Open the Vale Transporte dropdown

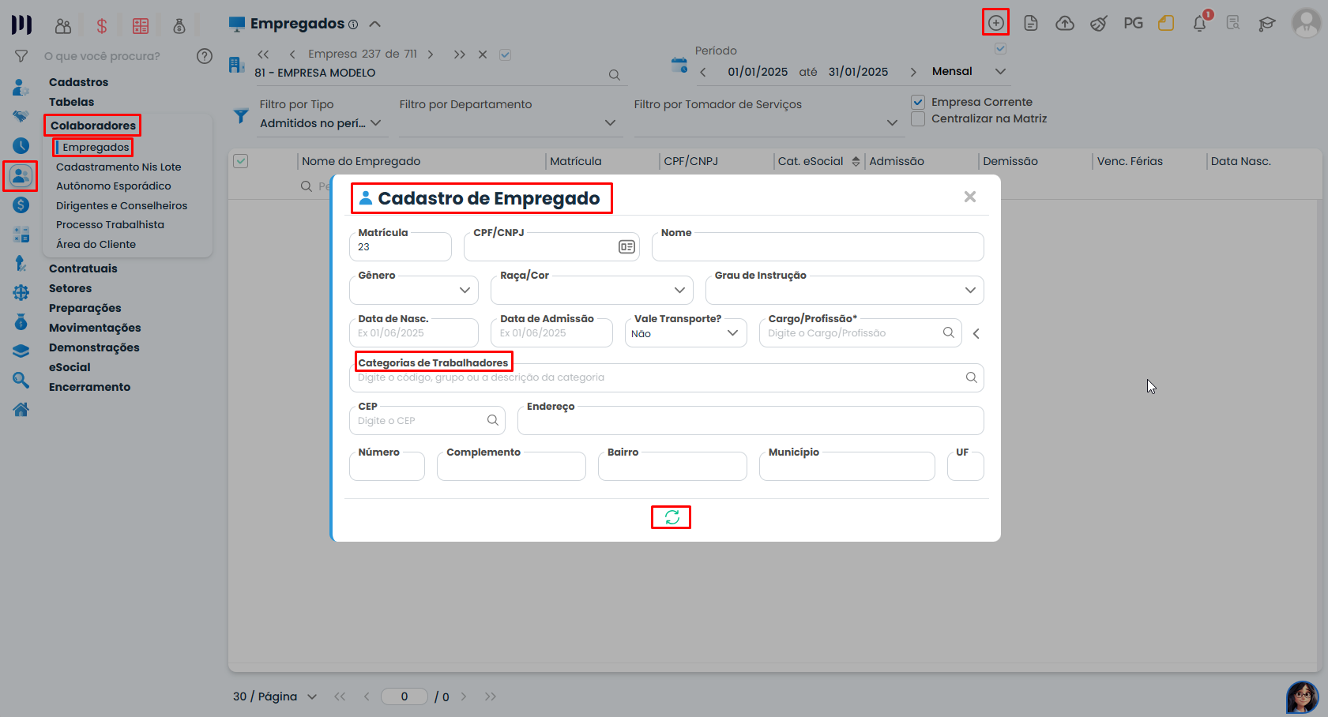coord(732,333)
